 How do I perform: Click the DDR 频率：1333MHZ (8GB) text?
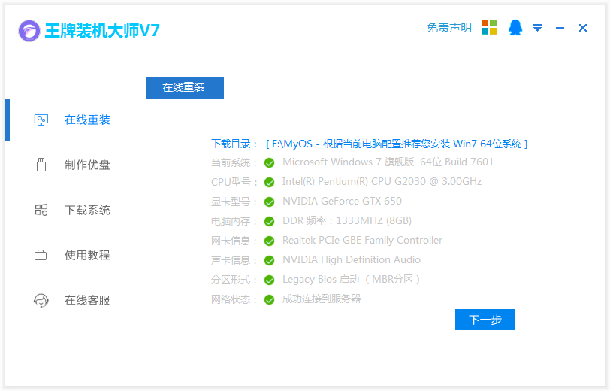[347, 221]
